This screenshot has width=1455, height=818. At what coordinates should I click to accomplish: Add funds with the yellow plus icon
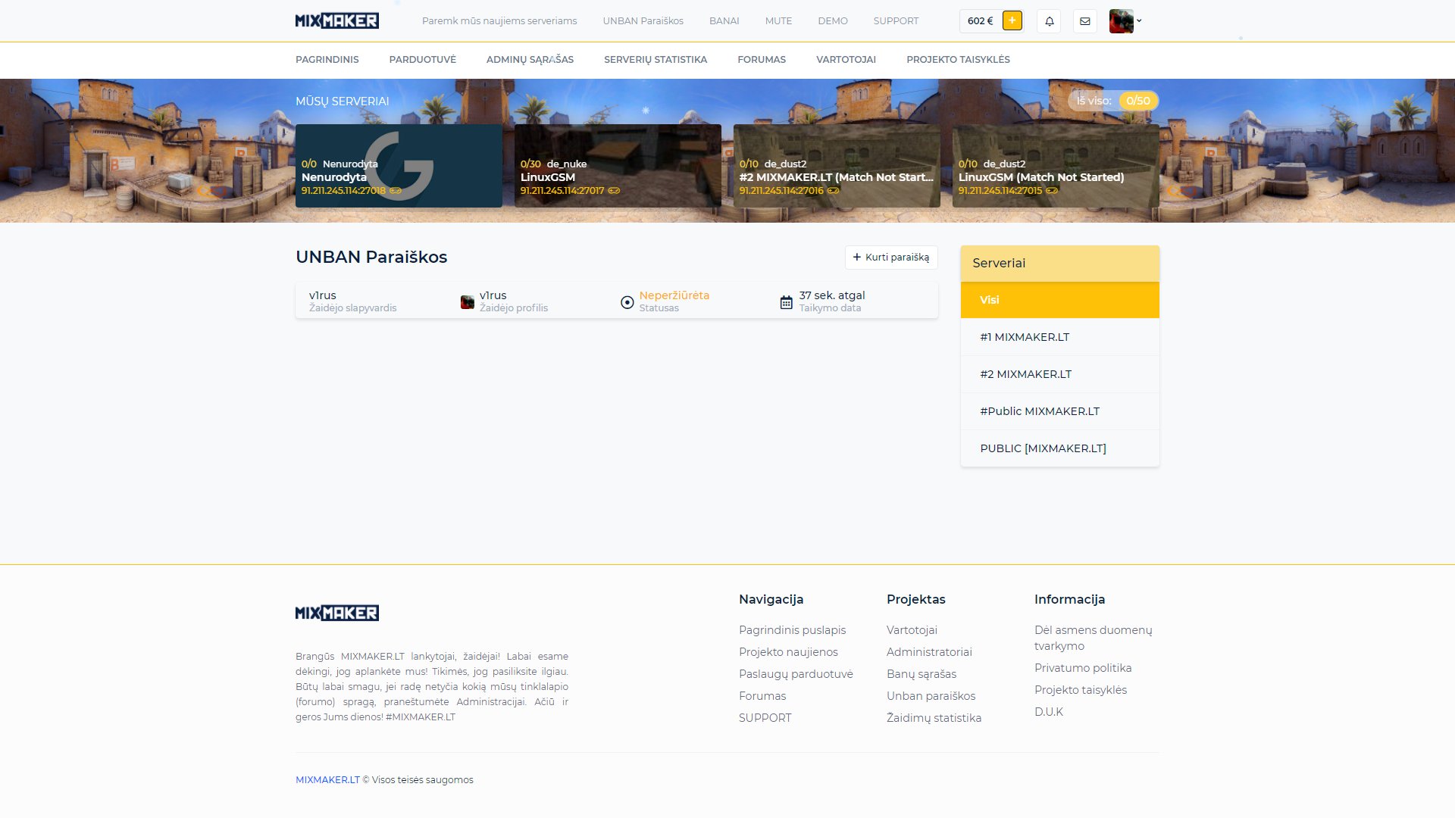(x=1012, y=20)
